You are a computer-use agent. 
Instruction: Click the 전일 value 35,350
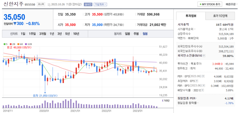click(70, 14)
